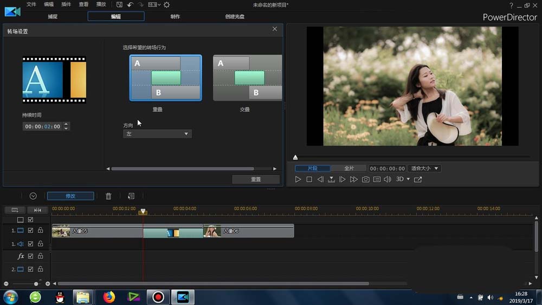This screenshot has width=542, height=305.
Task: Click the icon right of the trash icon
Action: 131,196
